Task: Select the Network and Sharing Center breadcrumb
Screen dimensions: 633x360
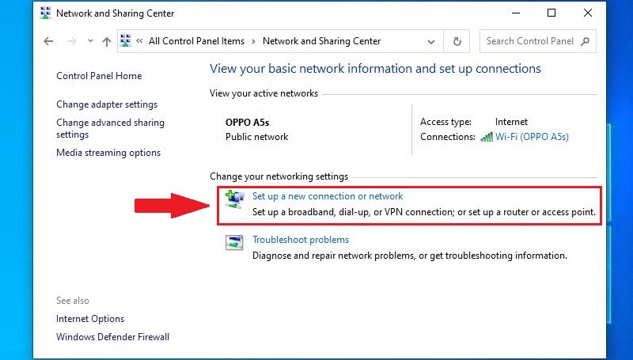Action: (x=321, y=41)
